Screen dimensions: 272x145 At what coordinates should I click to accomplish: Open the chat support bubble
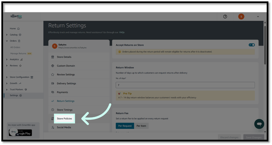(259, 124)
